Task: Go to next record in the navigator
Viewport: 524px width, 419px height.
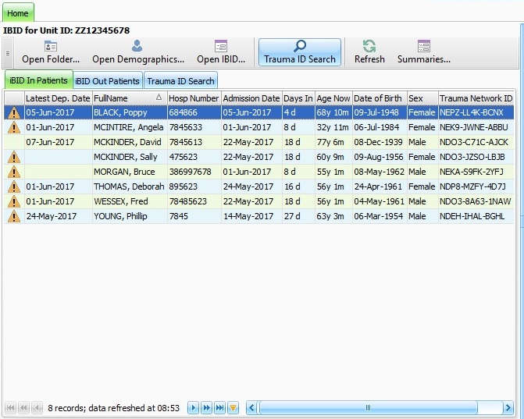Action: [x=194, y=407]
